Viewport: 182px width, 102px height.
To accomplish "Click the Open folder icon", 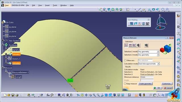I will [9, 95].
